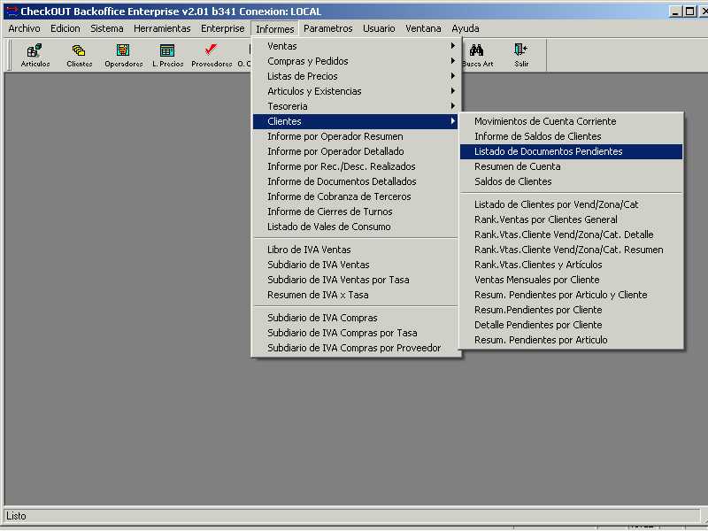Screen dimensions: 708x531
Task: Choose Rank.Vtas.Cliente Vend/Zona/Cat. Resumen
Action: click(x=571, y=250)
